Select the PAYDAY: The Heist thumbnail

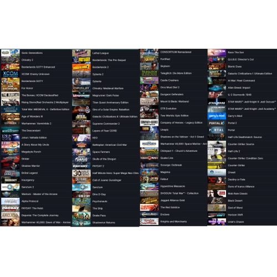point(11,208)
